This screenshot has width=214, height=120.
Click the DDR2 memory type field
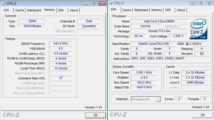coord(32,21)
